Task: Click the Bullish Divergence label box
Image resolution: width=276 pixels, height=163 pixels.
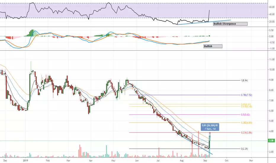Action: 230,24
